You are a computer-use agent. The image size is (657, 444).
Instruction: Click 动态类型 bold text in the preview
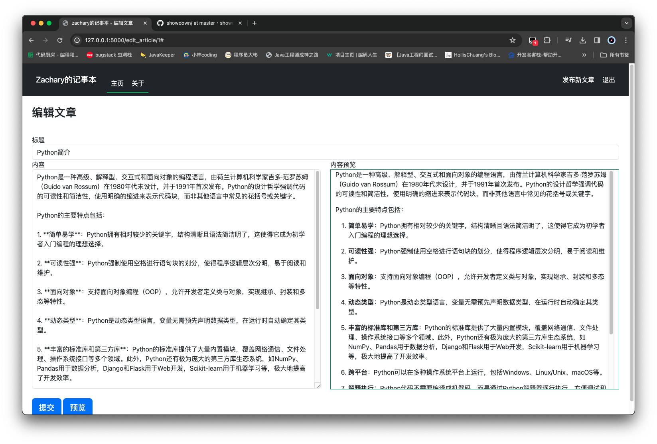click(361, 302)
